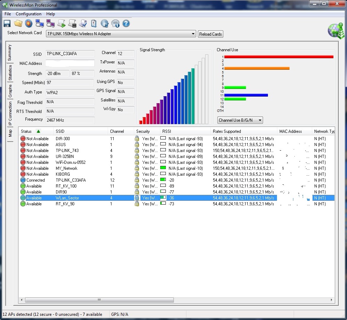Screen dimensions: 347x320
Task: Click the stop logging script icon
Action: tap(72, 24)
